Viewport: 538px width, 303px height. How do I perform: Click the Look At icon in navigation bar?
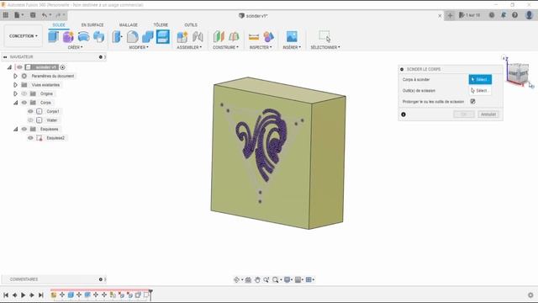point(248,279)
